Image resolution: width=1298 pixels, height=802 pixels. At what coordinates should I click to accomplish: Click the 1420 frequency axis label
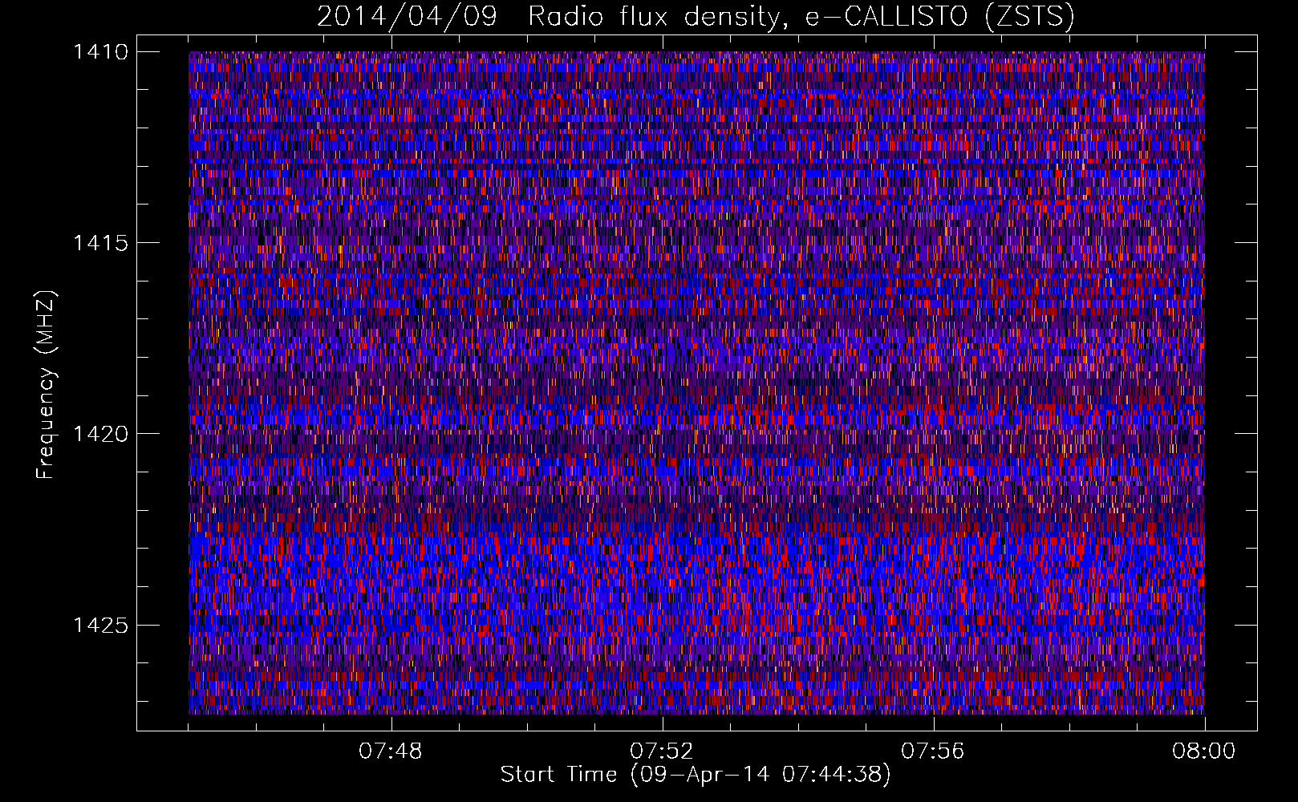(100, 434)
